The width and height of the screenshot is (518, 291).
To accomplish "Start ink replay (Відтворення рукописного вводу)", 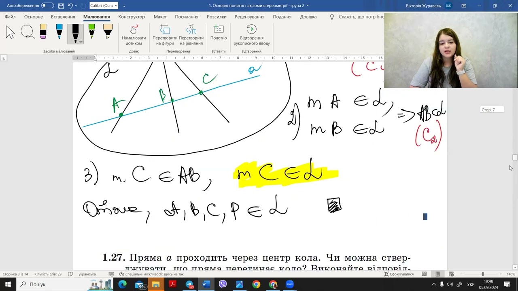I will point(251,36).
